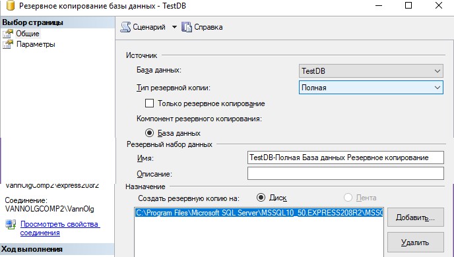This screenshot has width=454, height=257.
Task: Click the Удалить button
Action: pyautogui.click(x=416, y=243)
